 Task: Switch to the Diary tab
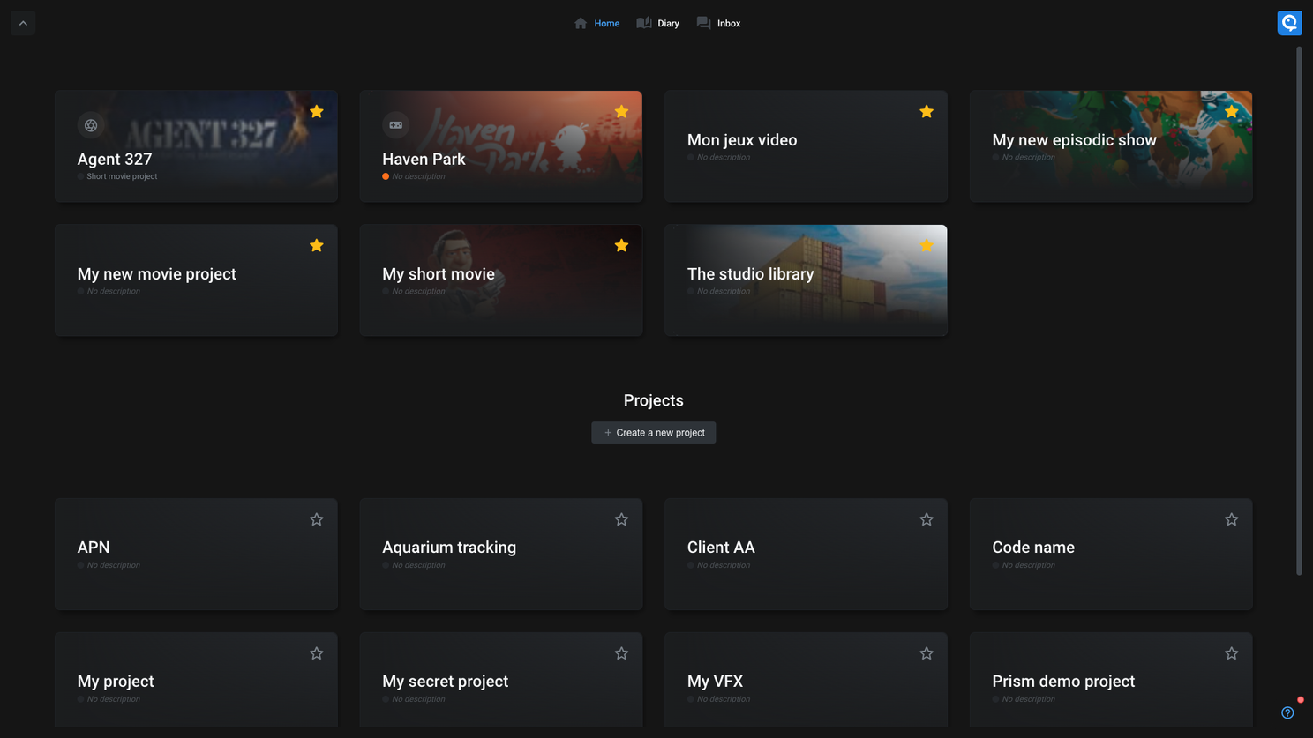pyautogui.click(x=658, y=24)
